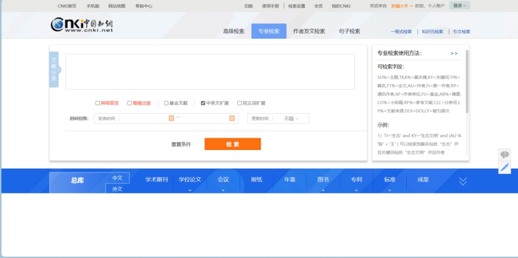The height and width of the screenshot is (258, 518).
Task: Select the 成果 database
Action: (x=423, y=180)
